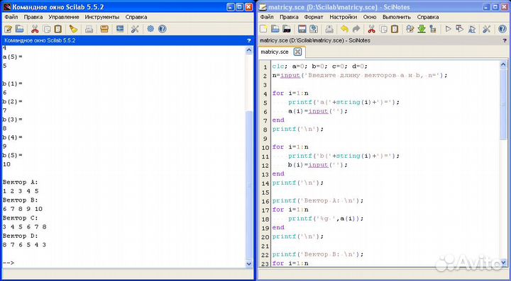Screen dimensions: 511x281
Task: Click console scrollbar down arrow
Action: pyautogui.click(x=249, y=263)
